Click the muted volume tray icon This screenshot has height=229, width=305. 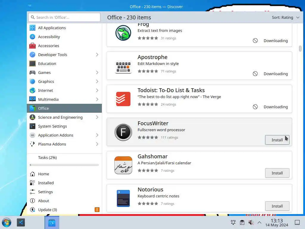251,222
